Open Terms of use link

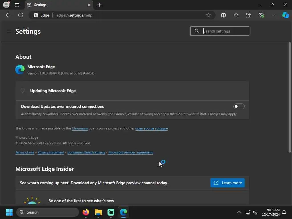pos(25,152)
